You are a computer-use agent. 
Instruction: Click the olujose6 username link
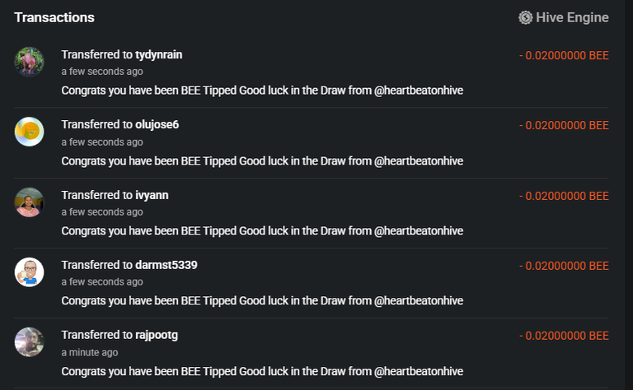tap(157, 125)
